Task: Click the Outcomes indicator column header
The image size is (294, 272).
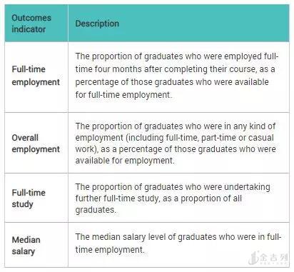Action: [31, 24]
